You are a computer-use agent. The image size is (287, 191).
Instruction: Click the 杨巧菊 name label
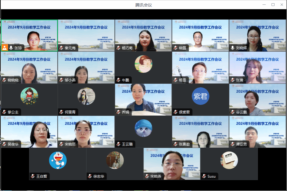127,48
